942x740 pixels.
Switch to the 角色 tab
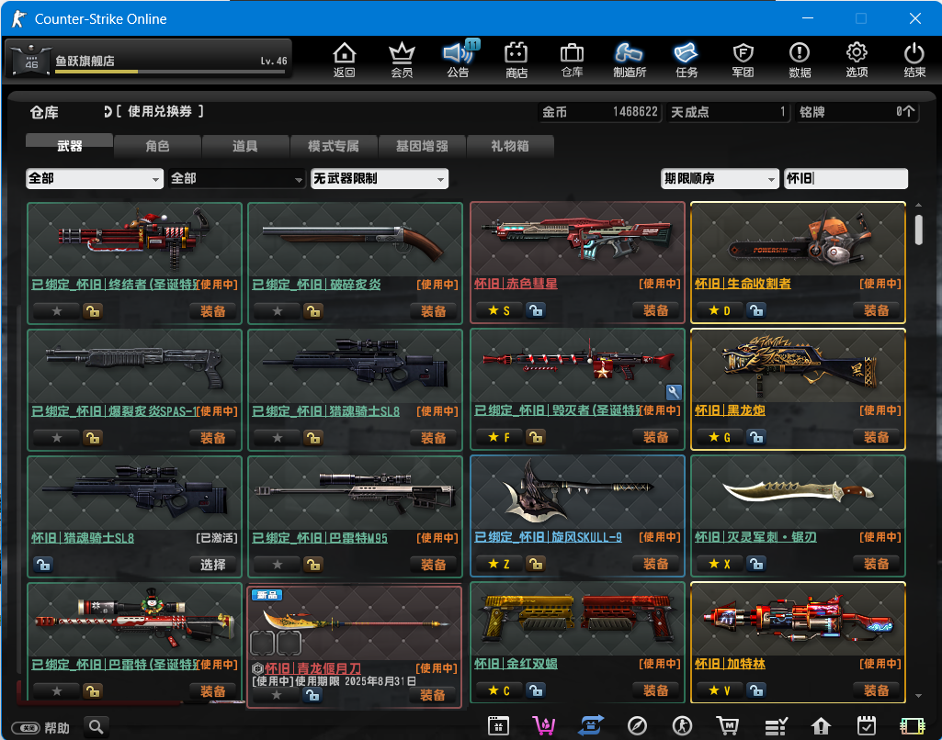point(157,146)
